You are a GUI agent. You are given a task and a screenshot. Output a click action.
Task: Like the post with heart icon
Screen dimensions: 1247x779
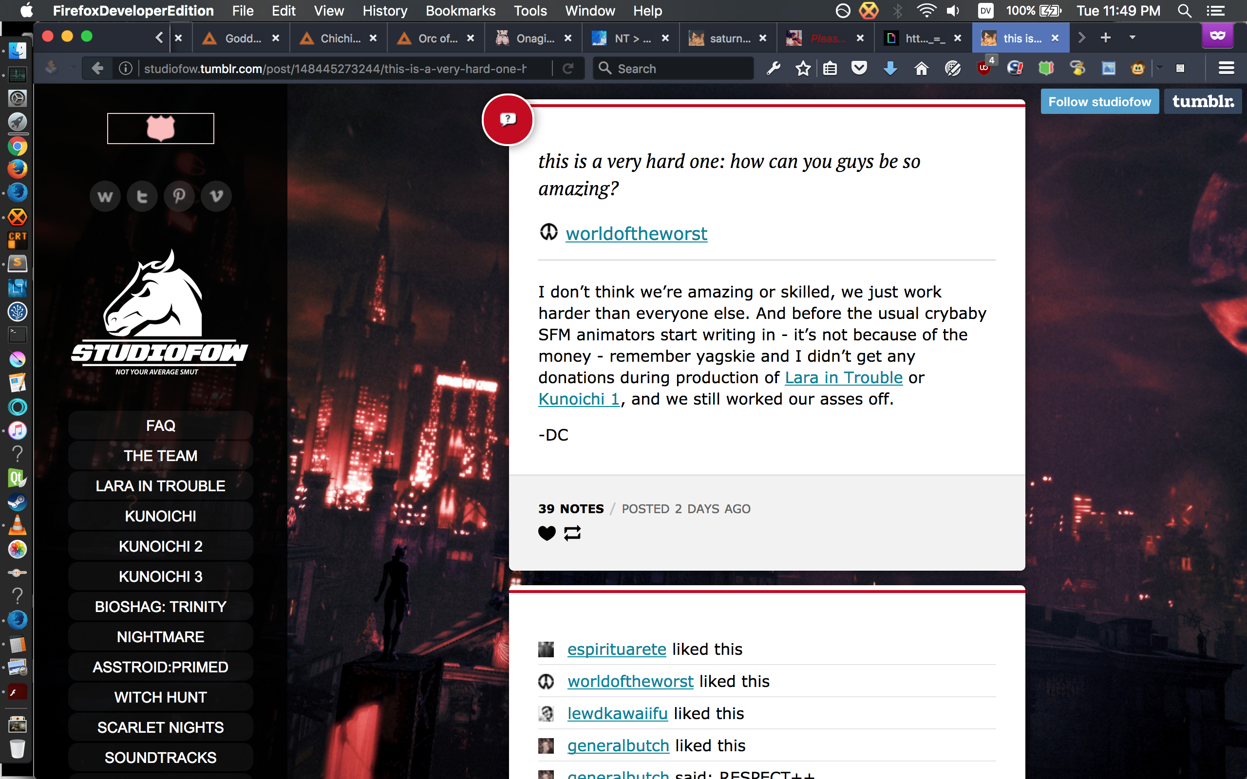547,533
